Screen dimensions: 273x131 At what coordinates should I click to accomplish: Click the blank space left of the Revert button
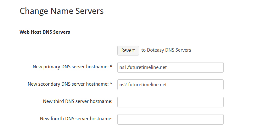pos(69,50)
